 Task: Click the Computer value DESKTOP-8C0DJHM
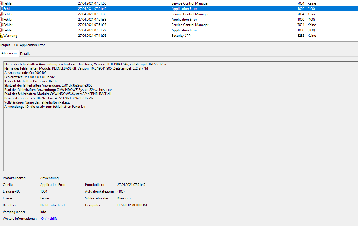[132, 205]
